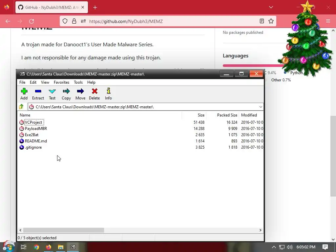Sort file list by Size column header
This screenshot has height=252, width=336.
(x=194, y=115)
